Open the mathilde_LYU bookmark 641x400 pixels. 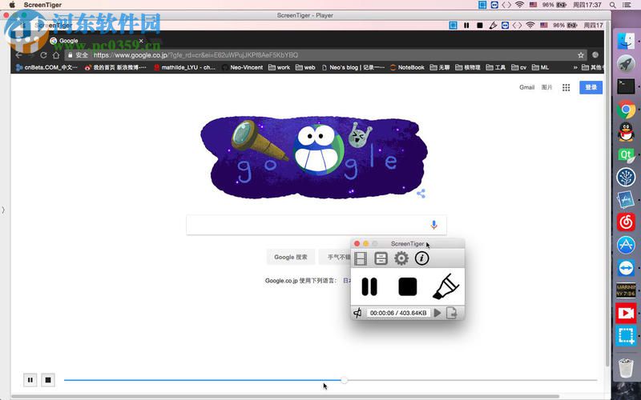coord(185,68)
